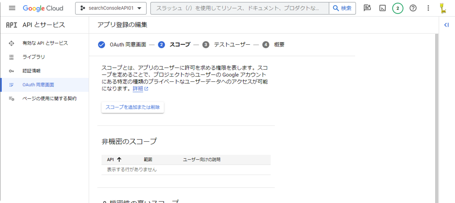455x203 pixels.
Task: Click the vertical page scrollbar
Action: coord(436,118)
